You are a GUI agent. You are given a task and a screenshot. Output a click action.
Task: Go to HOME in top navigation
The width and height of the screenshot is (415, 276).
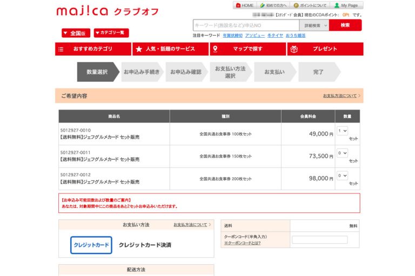tap(245, 5)
